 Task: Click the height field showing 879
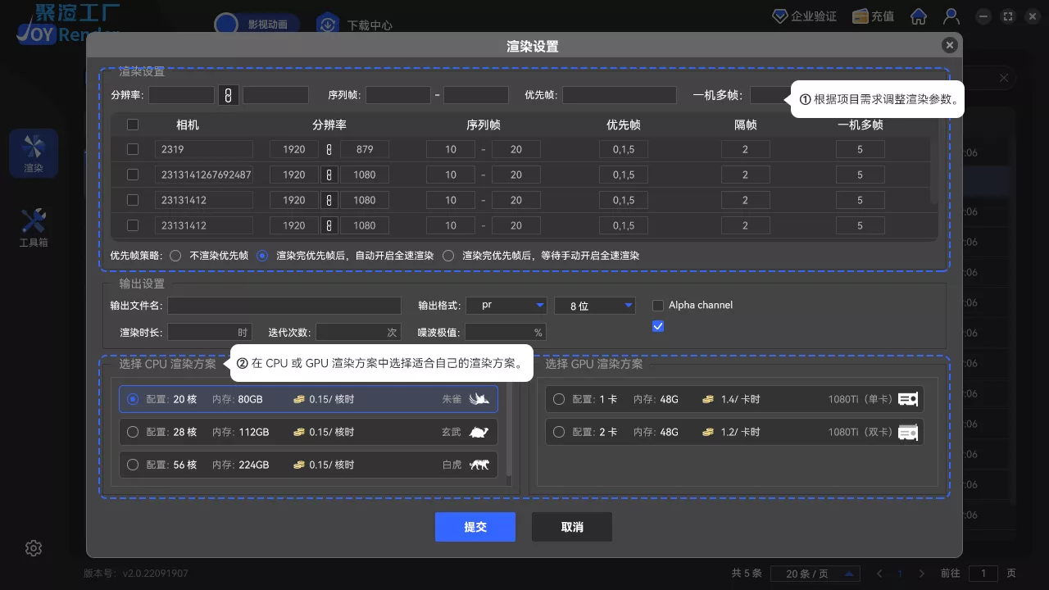tap(365, 149)
